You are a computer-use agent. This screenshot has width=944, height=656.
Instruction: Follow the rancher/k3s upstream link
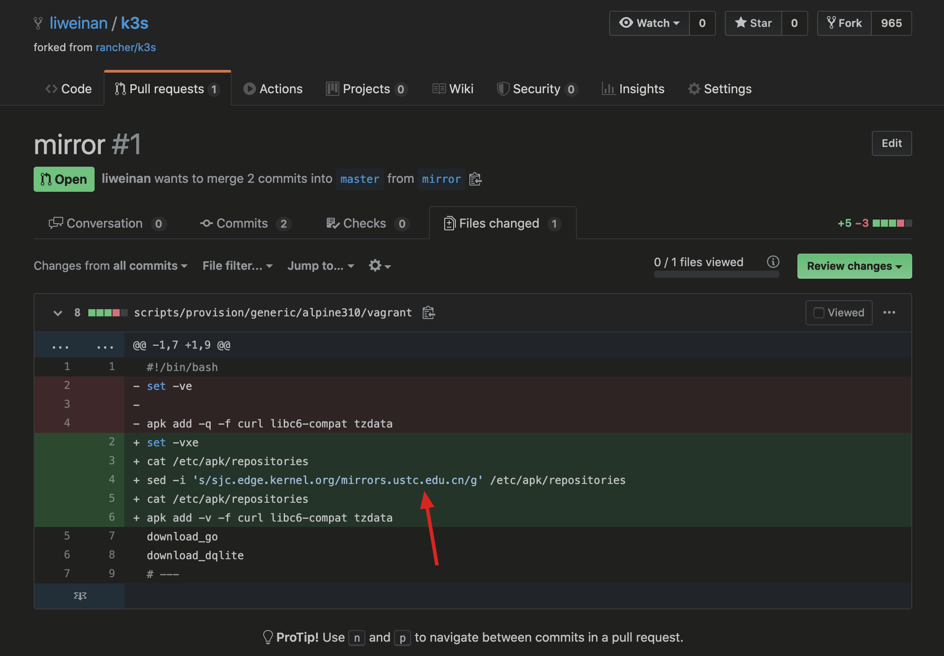tap(126, 47)
